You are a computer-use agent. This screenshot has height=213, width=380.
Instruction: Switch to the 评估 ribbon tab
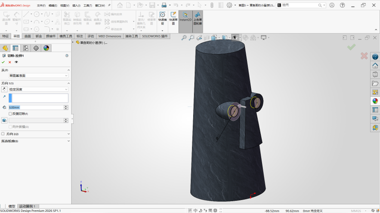coord(91,36)
